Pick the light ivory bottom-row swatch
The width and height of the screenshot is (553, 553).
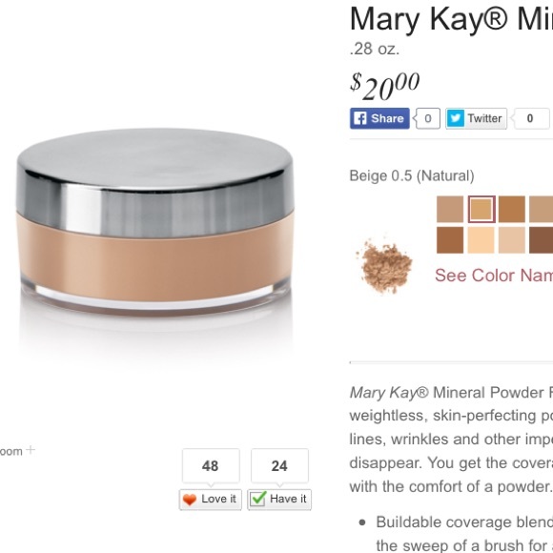coord(481,240)
